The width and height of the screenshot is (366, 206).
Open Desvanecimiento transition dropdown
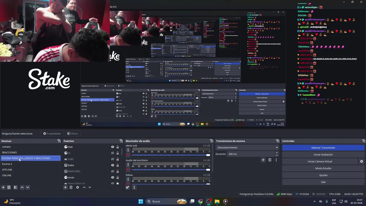point(248,148)
